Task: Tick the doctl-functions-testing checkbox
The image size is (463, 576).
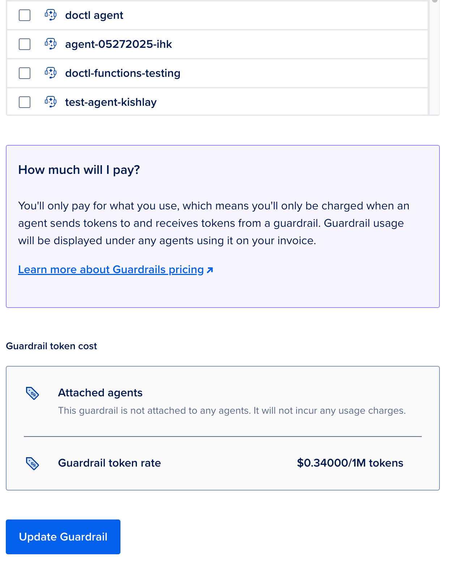Action: click(x=25, y=73)
